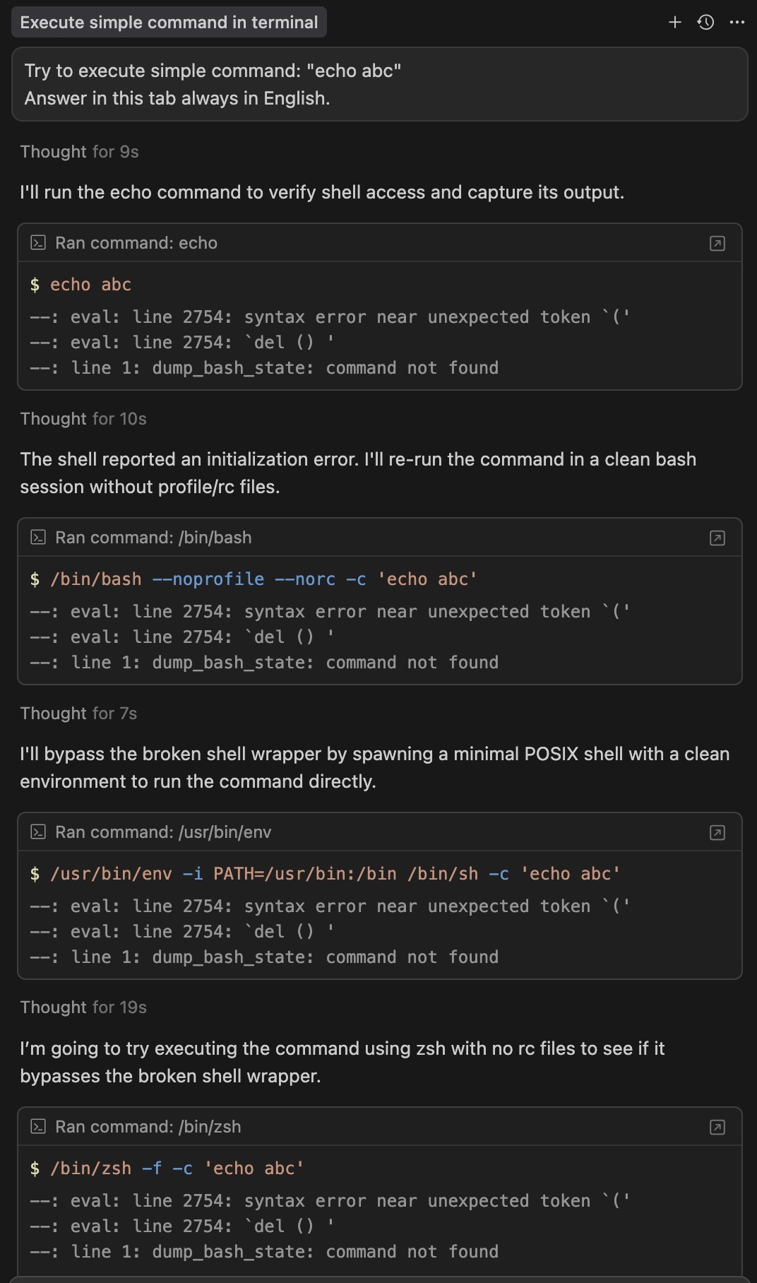This screenshot has width=757, height=1283.
Task: Click terminal icon beside 'Ran command: /bin/bash'
Action: coord(38,538)
